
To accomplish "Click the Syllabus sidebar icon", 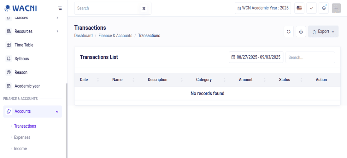I will click(9, 59).
